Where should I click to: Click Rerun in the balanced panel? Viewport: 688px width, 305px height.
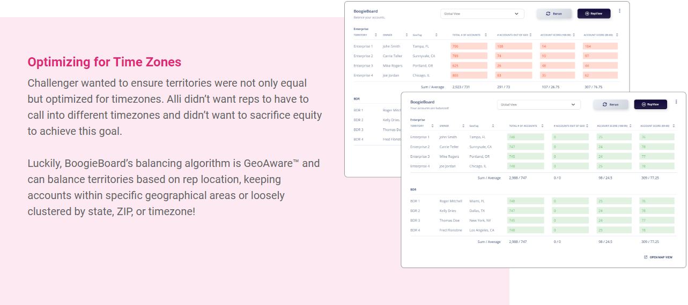click(610, 104)
